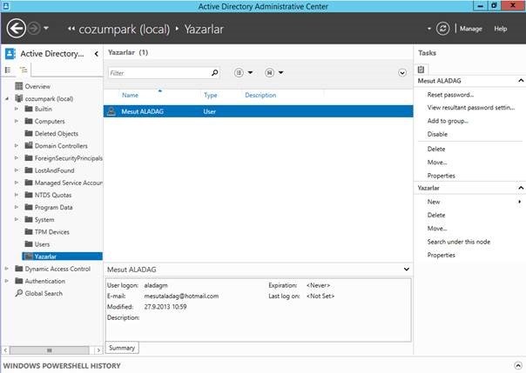Open Properties under Mesut ALADAG tasks
The image size is (526, 373).
(442, 176)
